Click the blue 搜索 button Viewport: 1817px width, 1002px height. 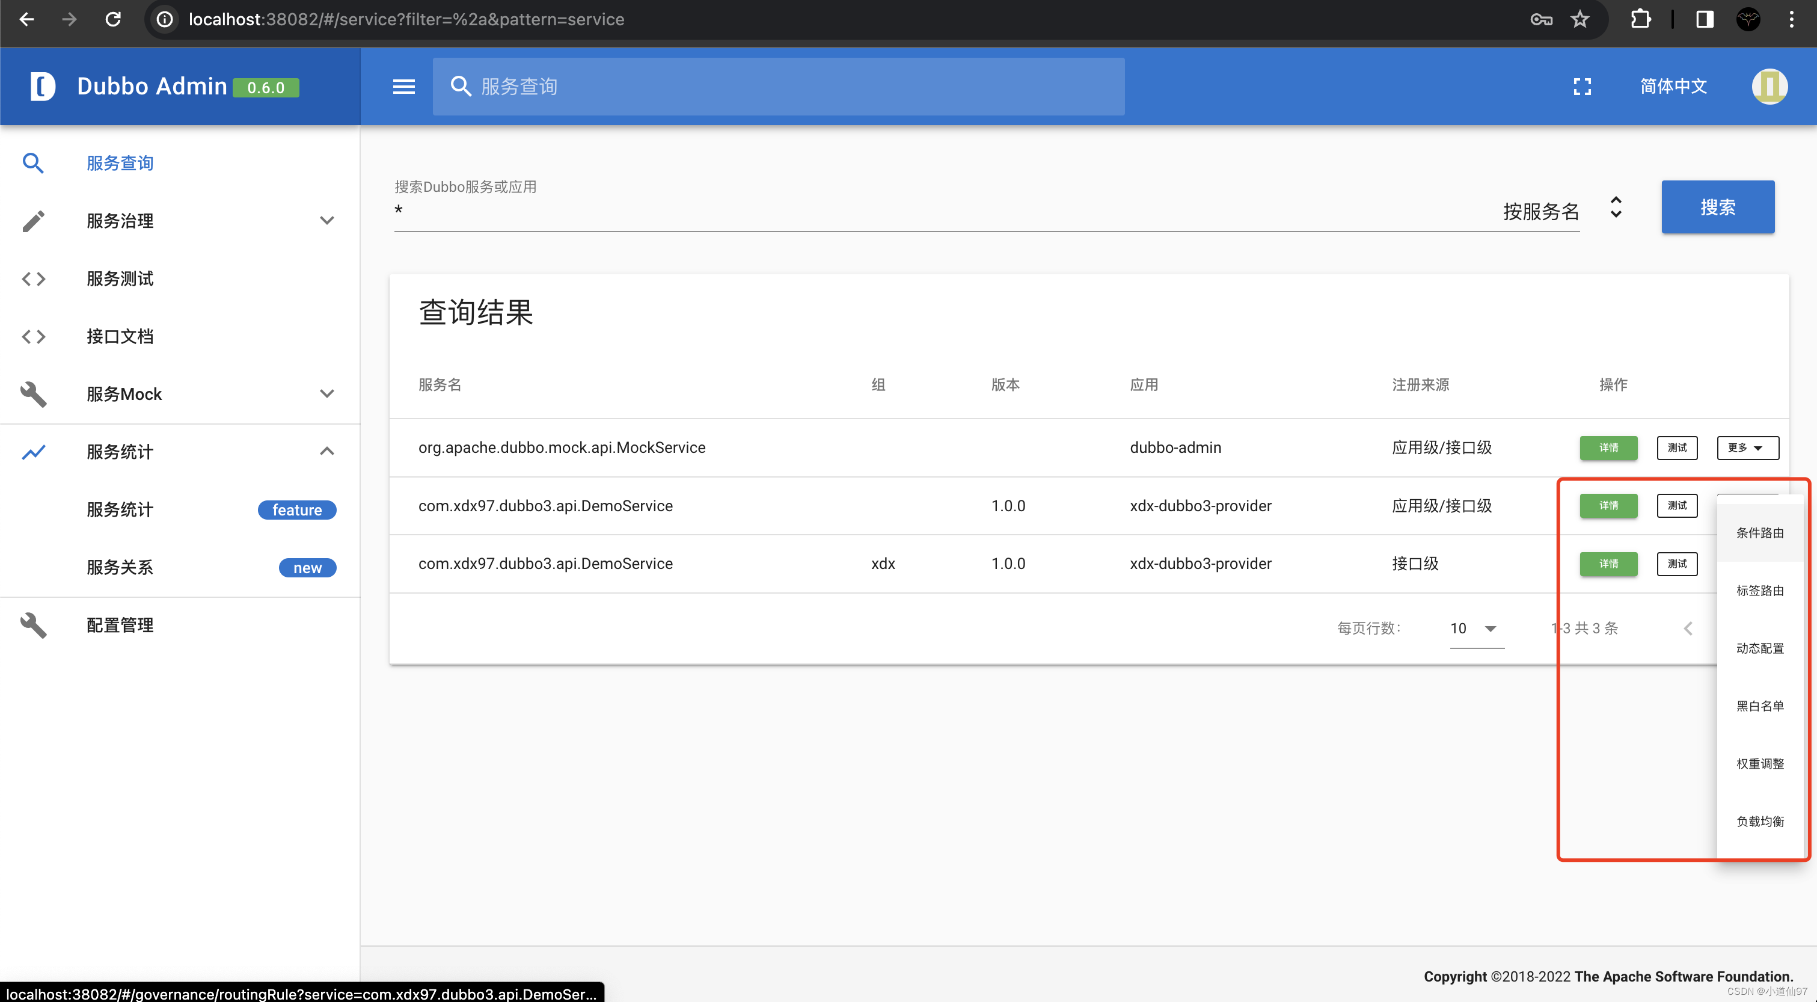(x=1718, y=207)
